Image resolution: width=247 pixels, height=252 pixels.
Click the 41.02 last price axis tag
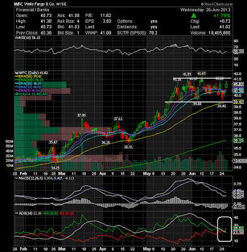click(x=238, y=84)
